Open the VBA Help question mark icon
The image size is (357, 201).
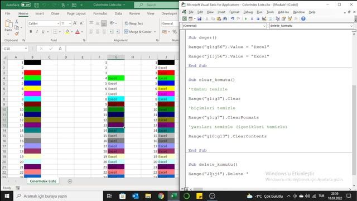click(303, 18)
